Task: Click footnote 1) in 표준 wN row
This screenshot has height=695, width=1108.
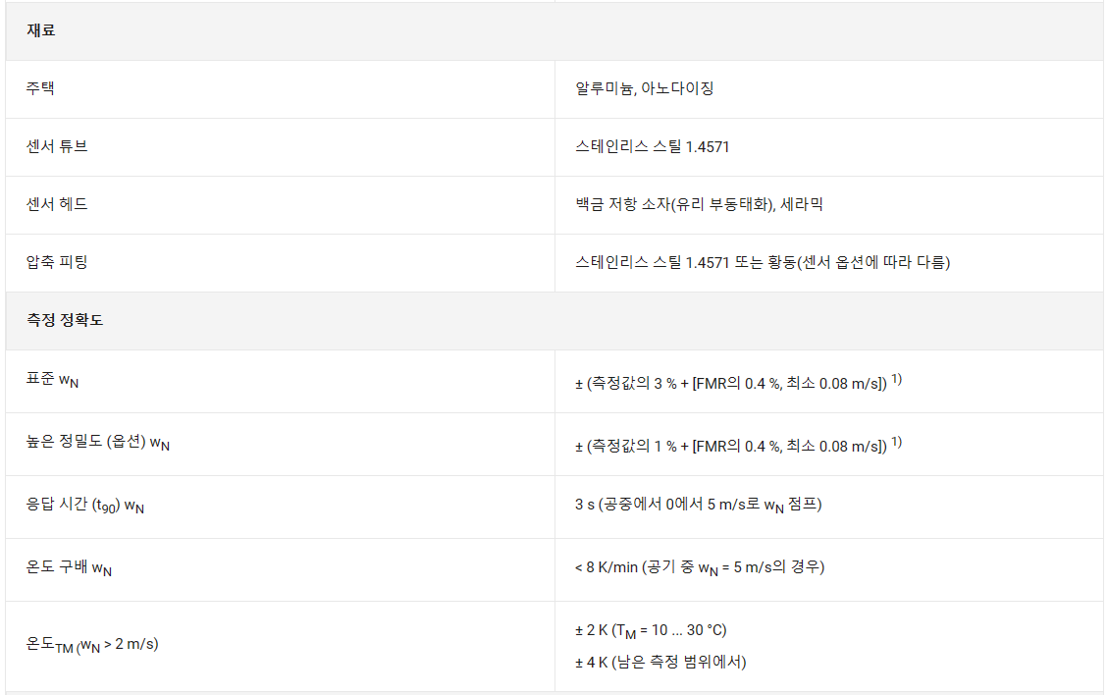Action: 897,380
